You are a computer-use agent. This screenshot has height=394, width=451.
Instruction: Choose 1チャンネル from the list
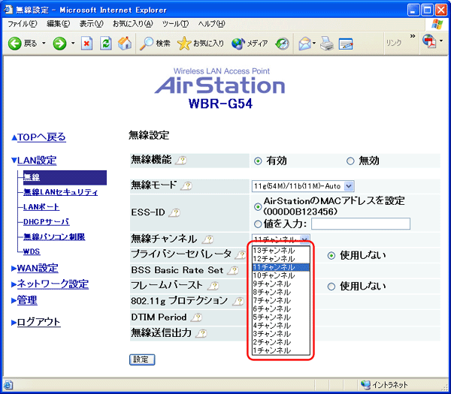(x=281, y=350)
